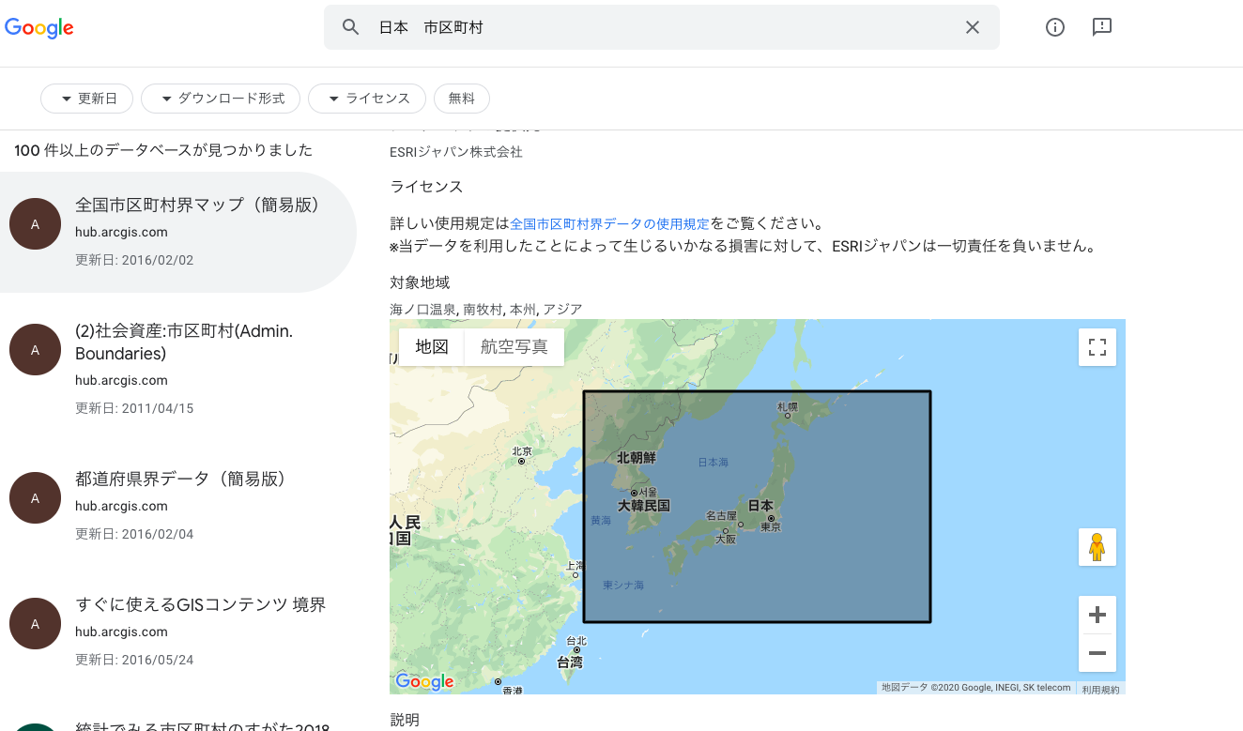1243x731 pixels.
Task: Click the 海ノ口温泉, 南牧村, 本州, アジア text
Action: [x=486, y=309]
